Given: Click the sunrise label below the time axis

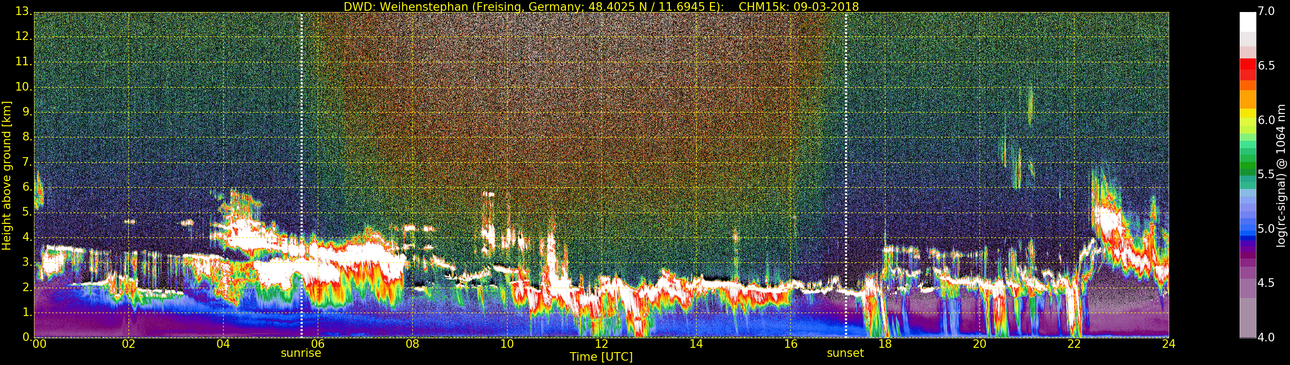Looking at the screenshot, I should (x=301, y=353).
